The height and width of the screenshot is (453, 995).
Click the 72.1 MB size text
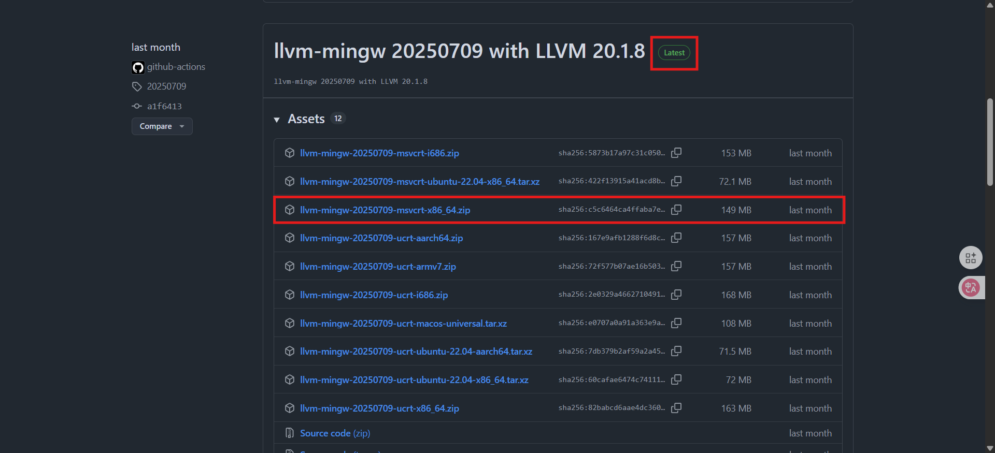coord(735,181)
